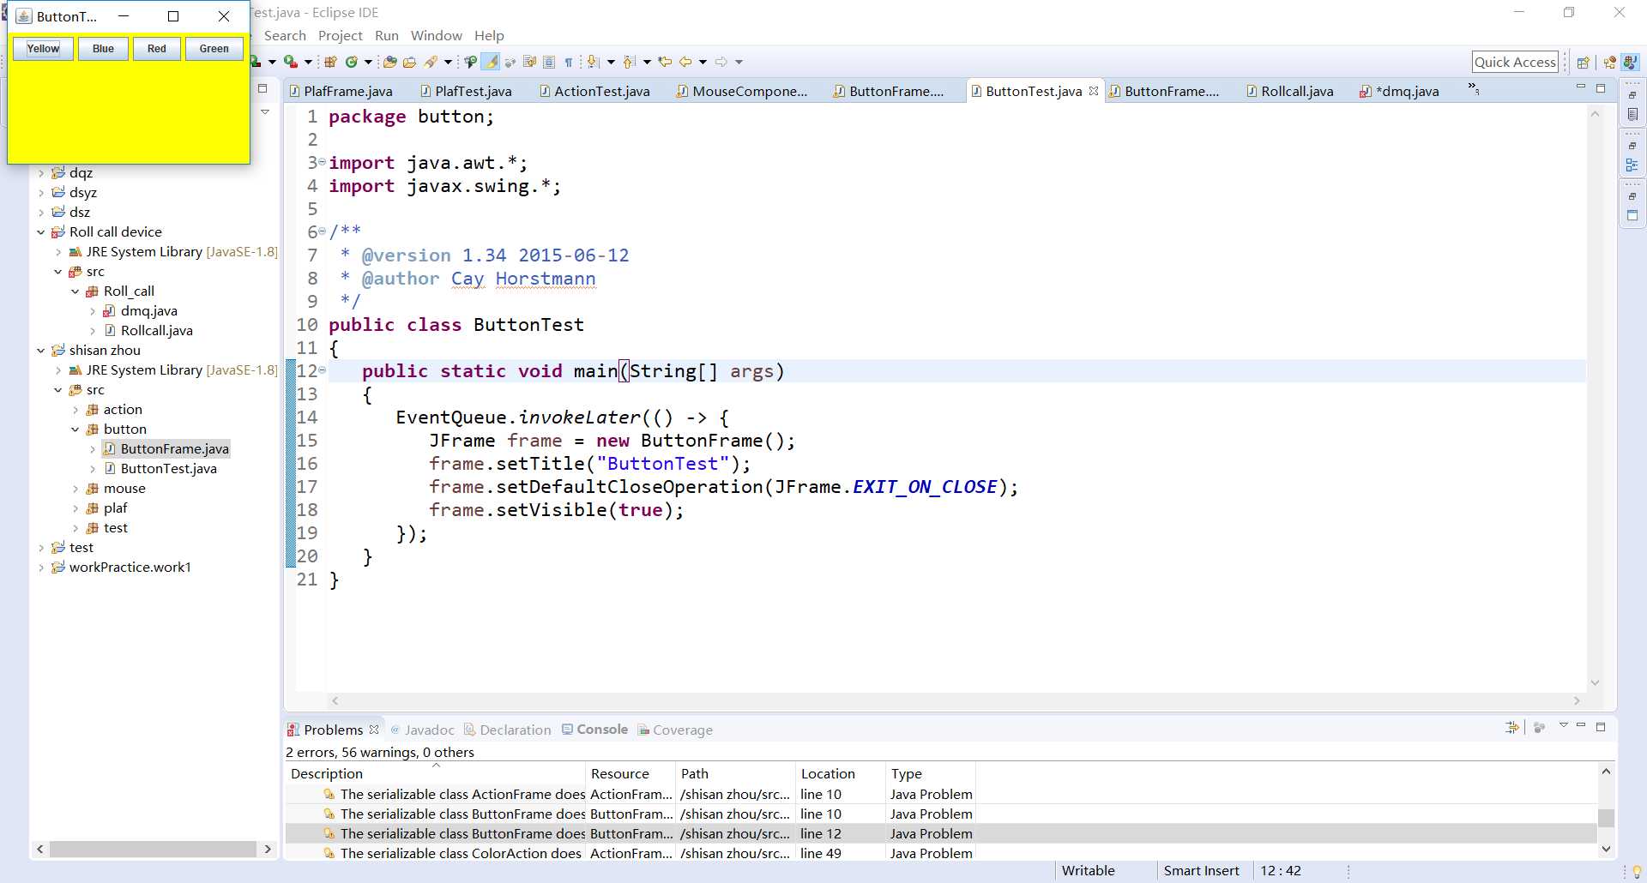Close the ButtonTest.java editor tab
The image size is (1647, 883).
(1094, 91)
